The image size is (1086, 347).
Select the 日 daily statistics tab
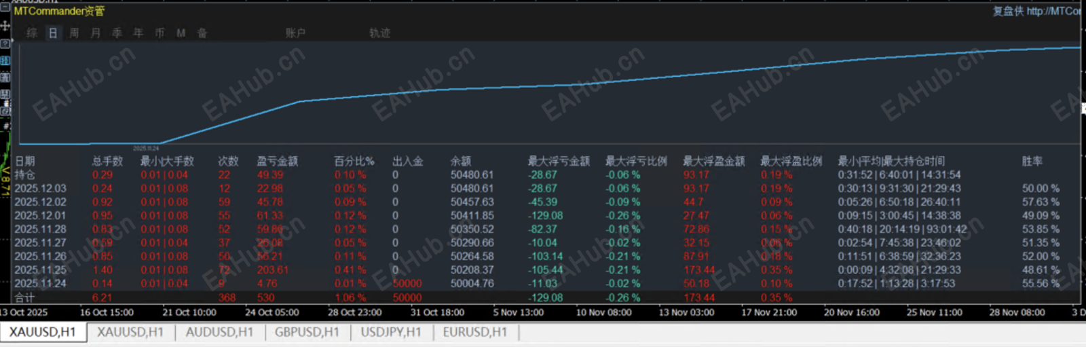click(x=53, y=33)
